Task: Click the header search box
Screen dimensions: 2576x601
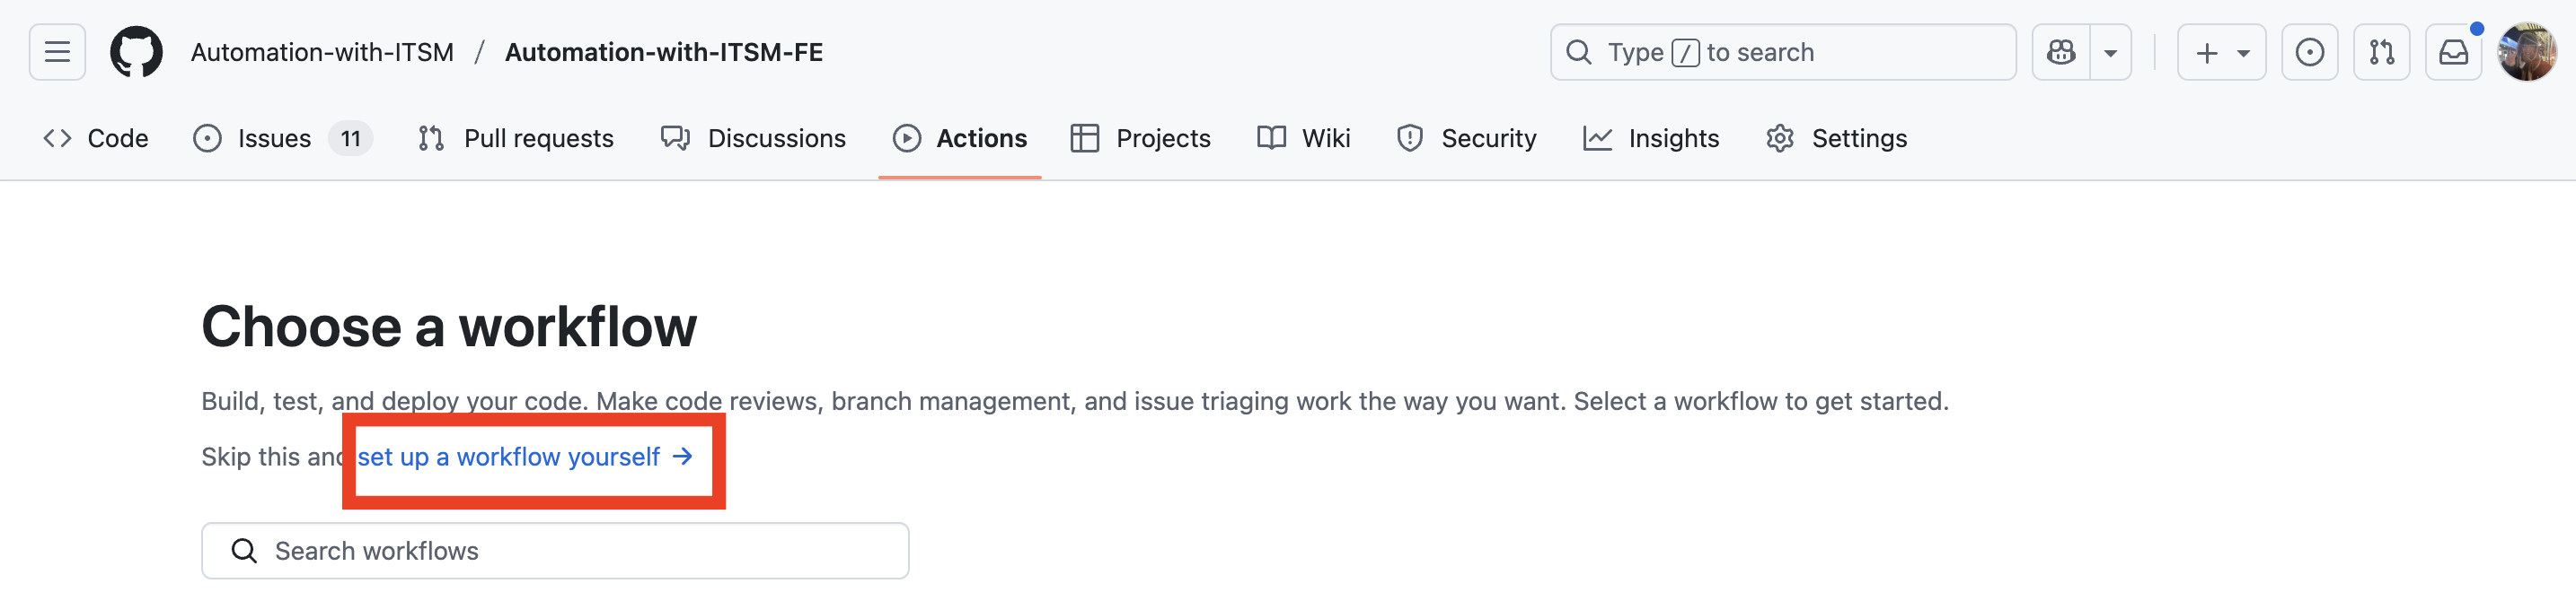Action: [x=1782, y=52]
